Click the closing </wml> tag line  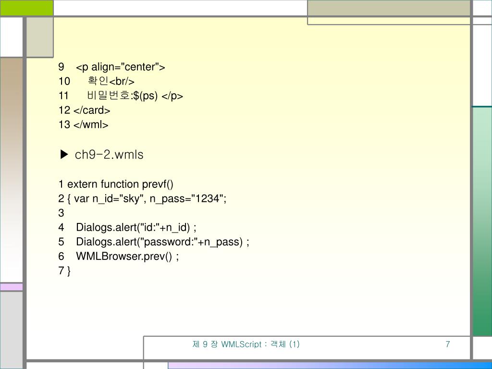tap(83, 124)
